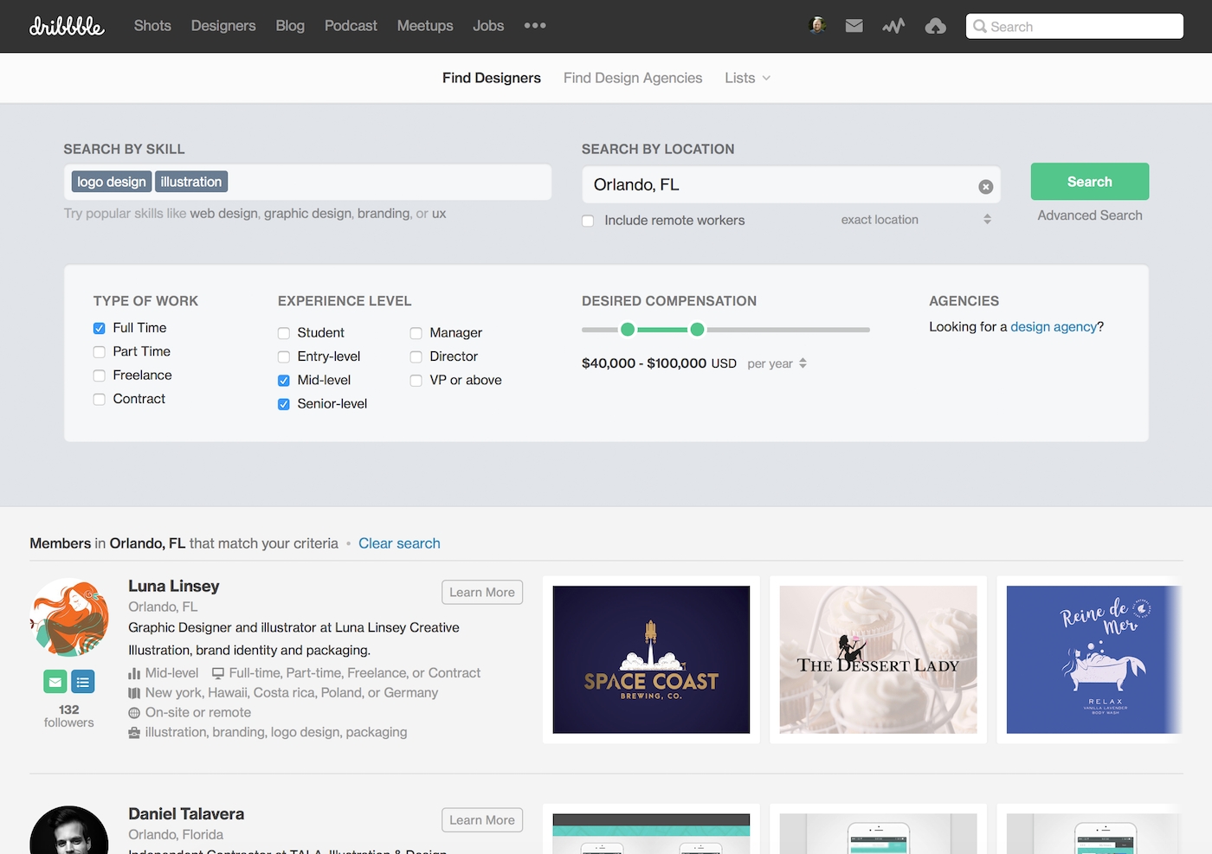Uncheck the Mid-level checkbox
This screenshot has width=1212, height=854.
pos(284,380)
